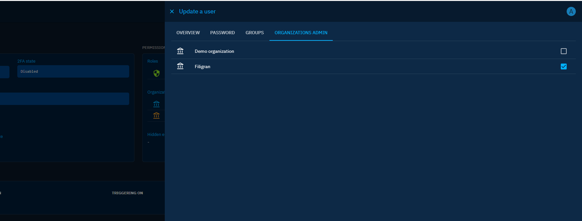Open the Password tab
This screenshot has width=582, height=221.
[222, 33]
